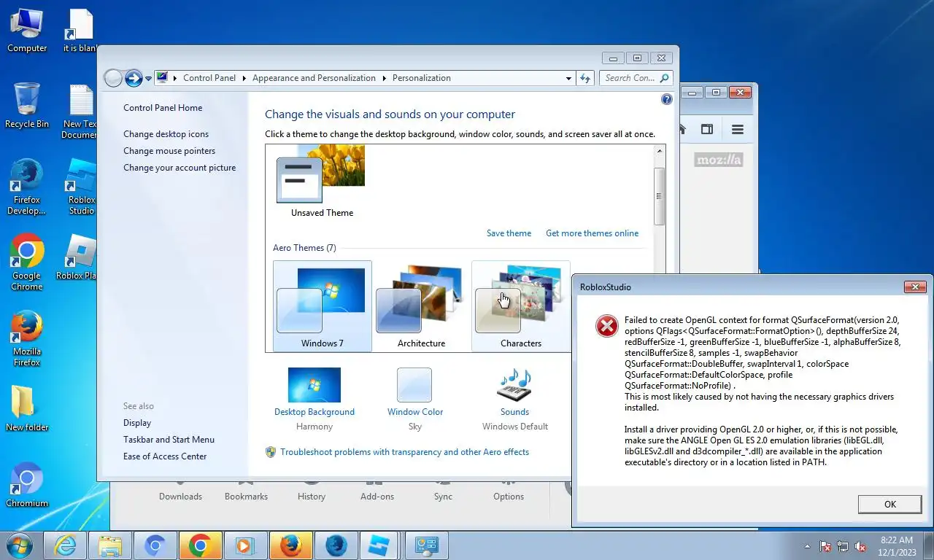Open Recycle Bin desktop icon
Viewport: 934px width, 560px height.
[27, 105]
